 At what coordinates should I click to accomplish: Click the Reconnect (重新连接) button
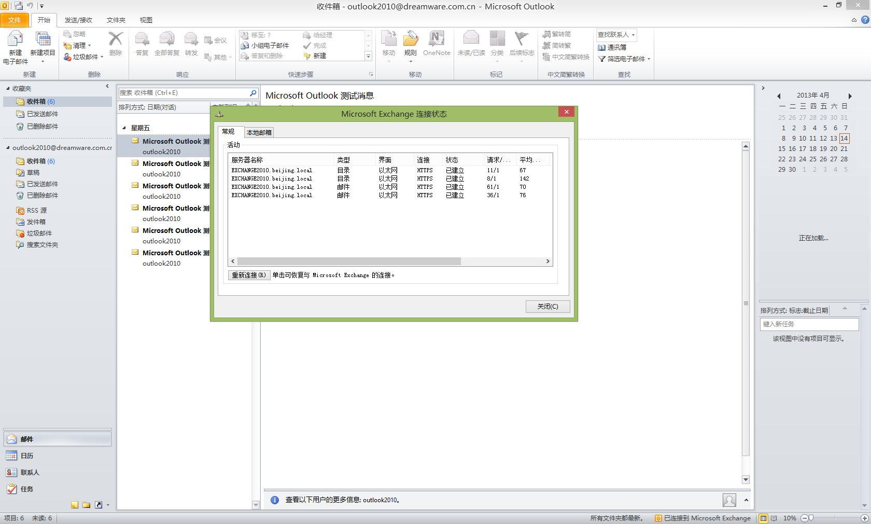click(249, 275)
